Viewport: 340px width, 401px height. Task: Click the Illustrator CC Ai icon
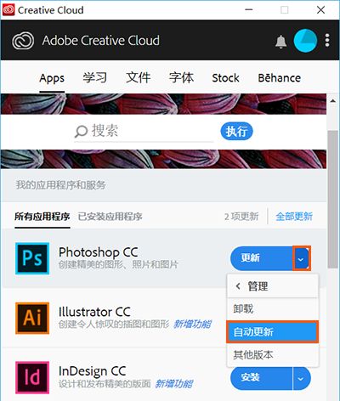[x=32, y=318]
